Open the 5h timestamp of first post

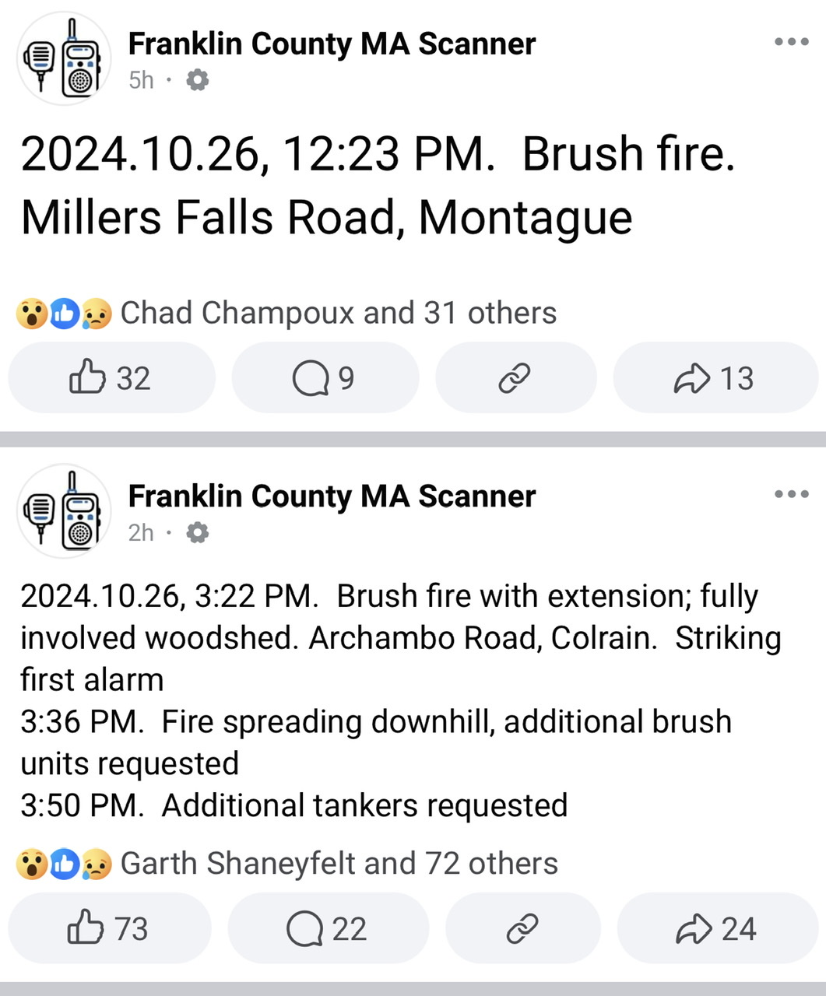pyautogui.click(x=141, y=80)
